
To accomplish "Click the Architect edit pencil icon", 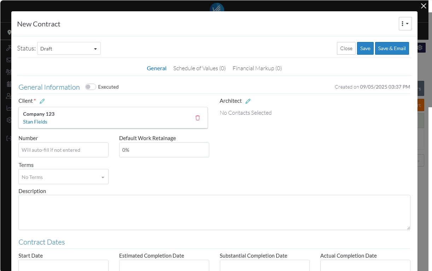I will 248,101.
